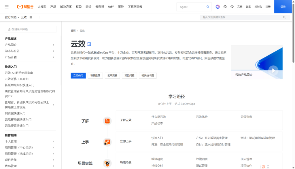Toggle the docs menu list icon beside 云效
The width and height of the screenshot is (295, 169).
(31, 17)
